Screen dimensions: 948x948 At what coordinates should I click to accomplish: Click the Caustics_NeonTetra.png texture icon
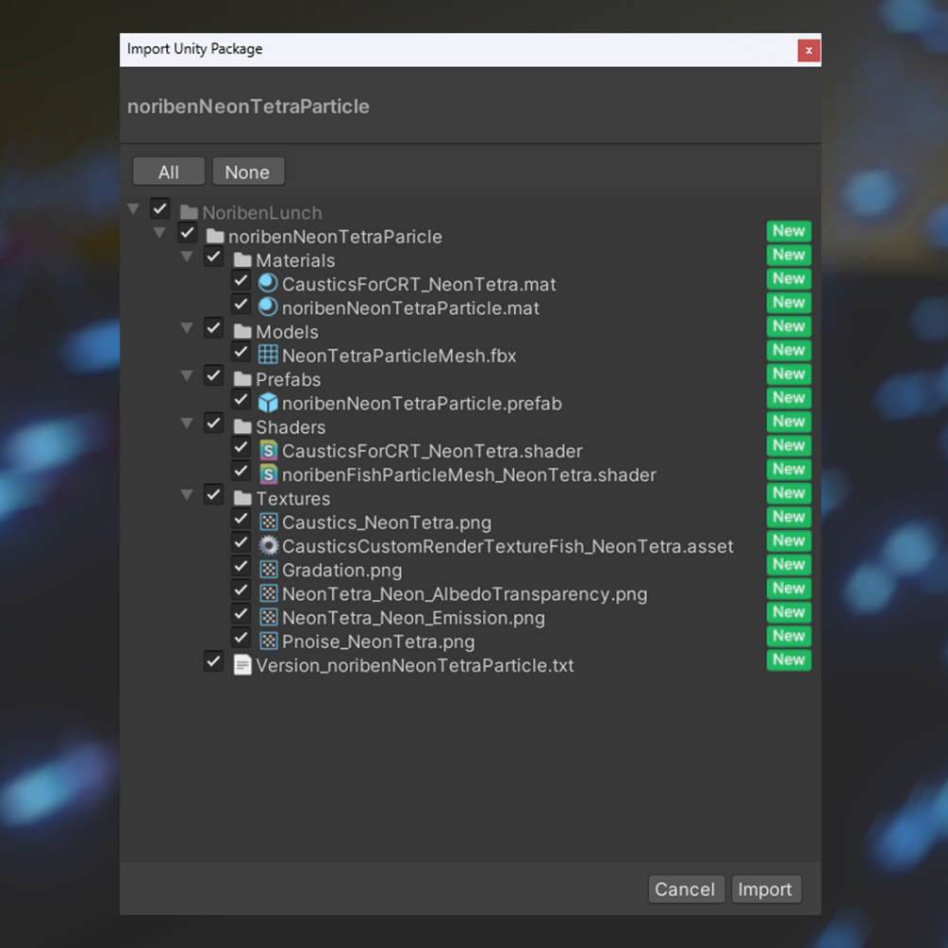pyautogui.click(x=269, y=522)
